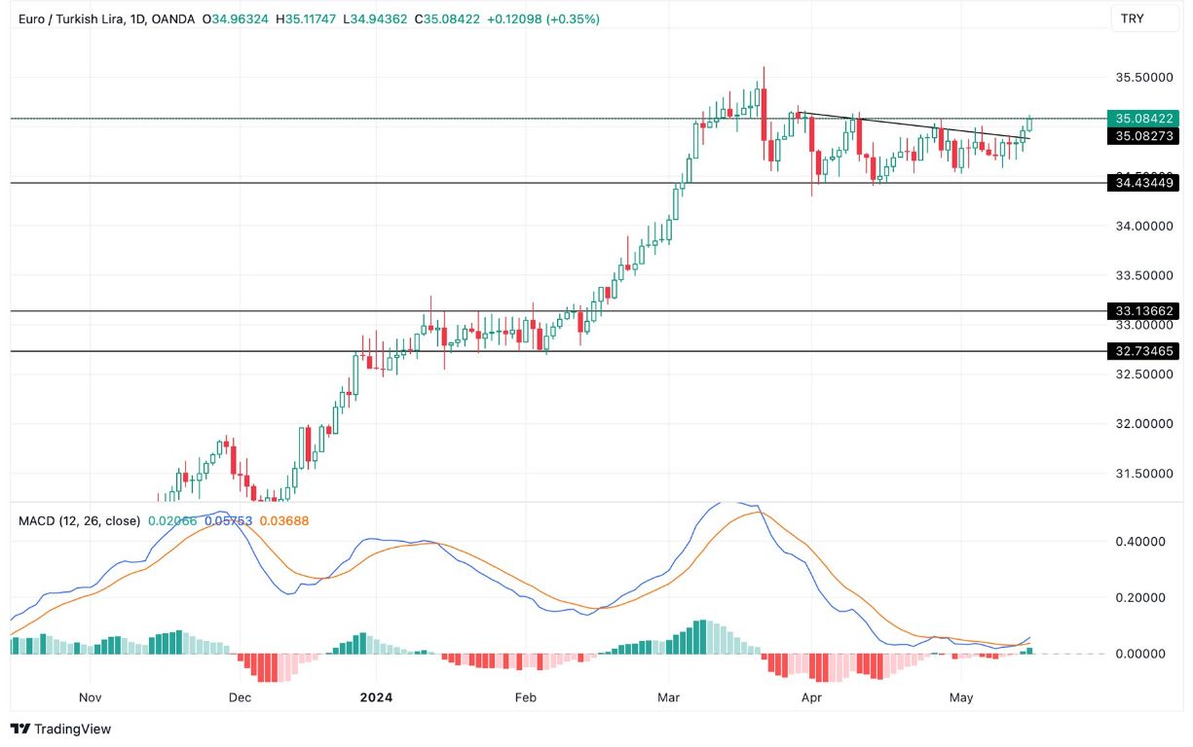Select the MACD (12, 26, close) indicator label
This screenshot has height=747, width=1193.
coord(81,521)
